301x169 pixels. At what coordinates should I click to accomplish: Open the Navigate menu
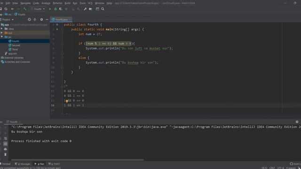25,3
